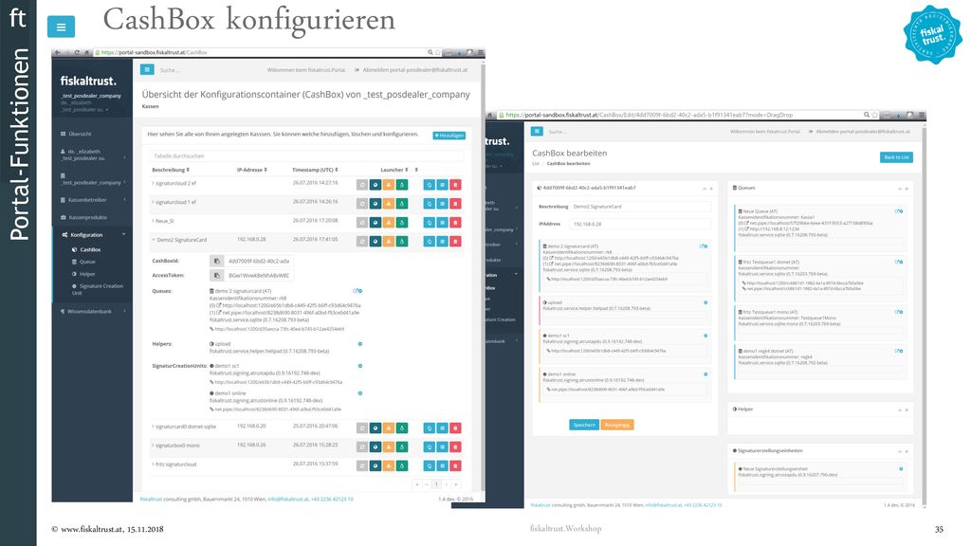This screenshot has height=546, width=971.
Task: Click the gear beside Helpers upload in overview window
Action: [x=359, y=343]
